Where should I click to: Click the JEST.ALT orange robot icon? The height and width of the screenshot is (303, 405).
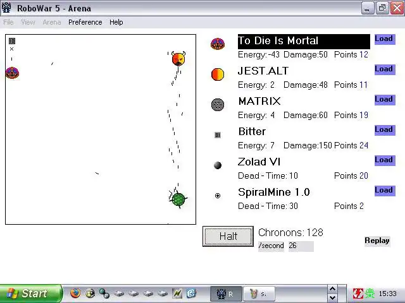[x=218, y=74]
